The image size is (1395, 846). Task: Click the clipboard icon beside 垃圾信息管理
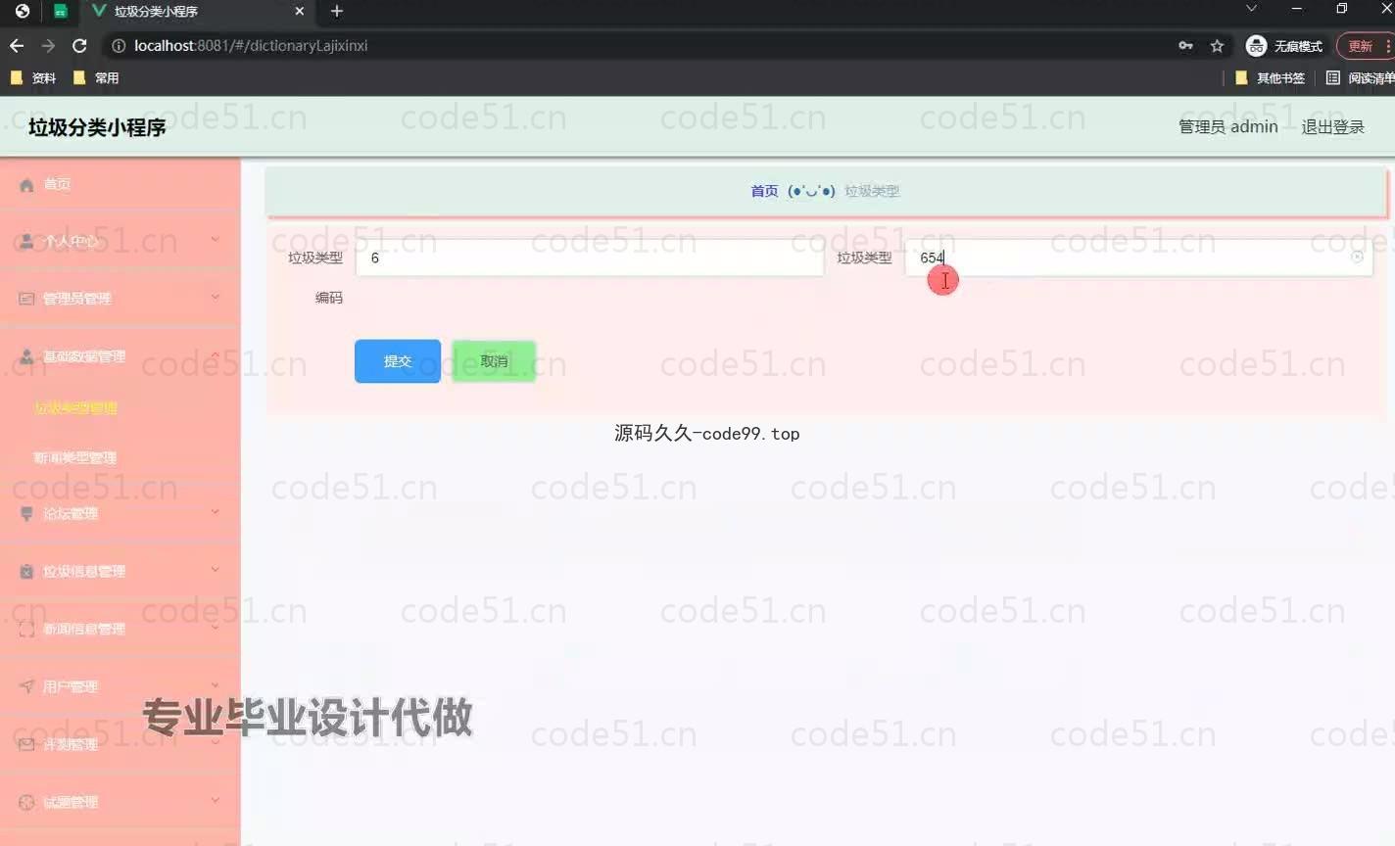point(26,571)
